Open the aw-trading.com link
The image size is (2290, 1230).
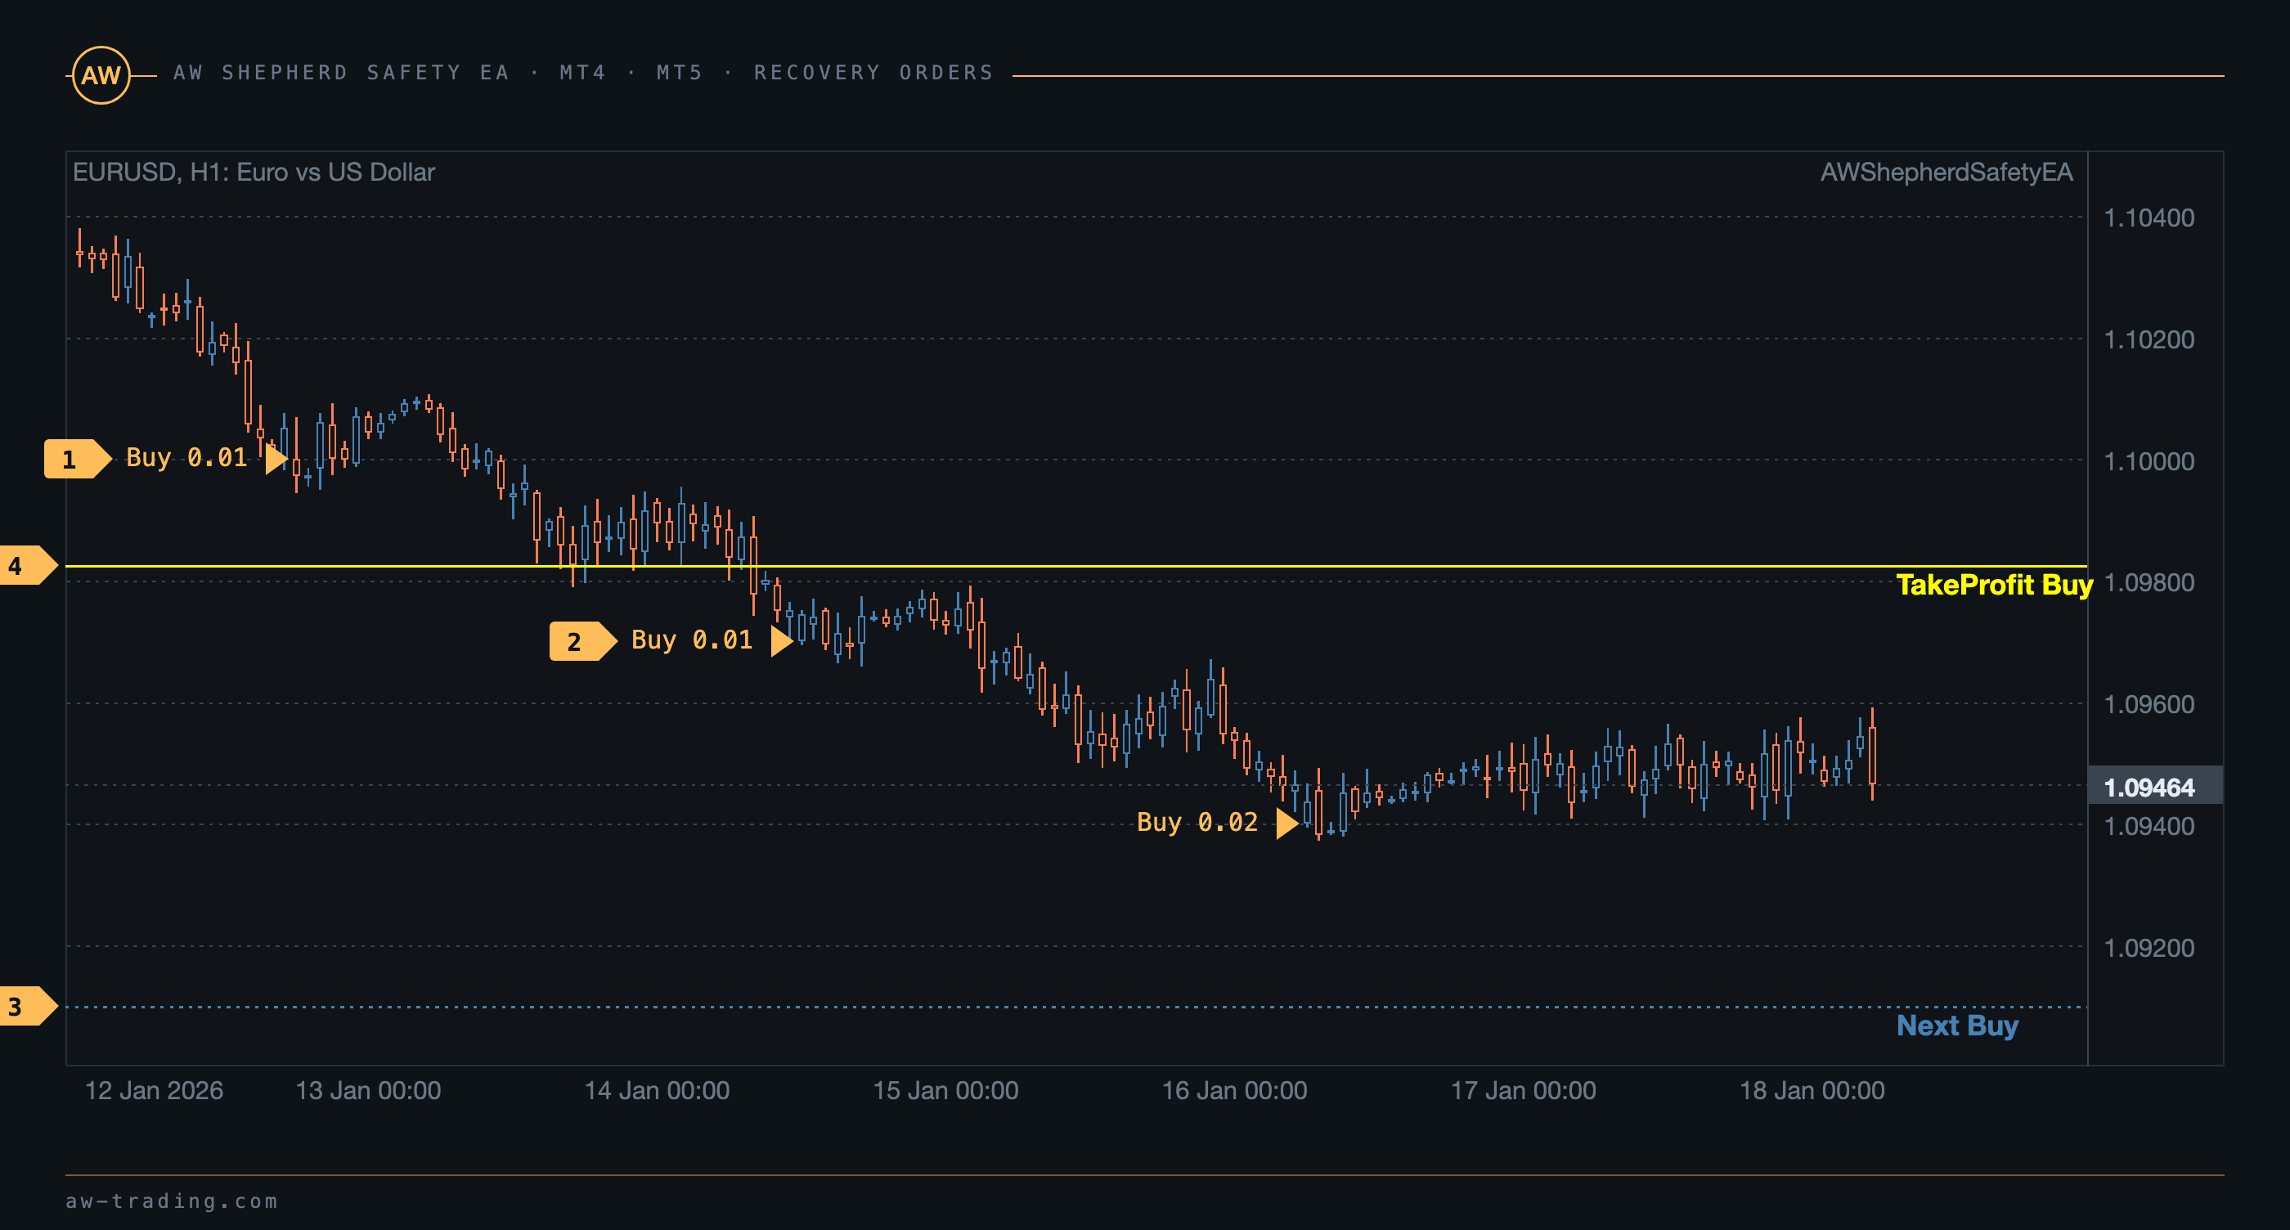pos(172,1201)
